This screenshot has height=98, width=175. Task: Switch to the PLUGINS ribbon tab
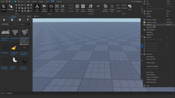59,2
